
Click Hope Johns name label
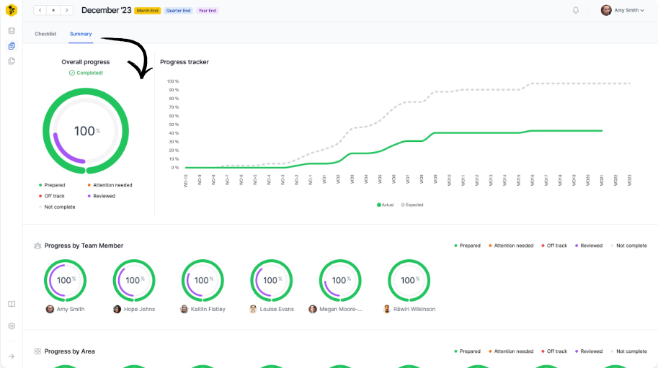point(139,310)
